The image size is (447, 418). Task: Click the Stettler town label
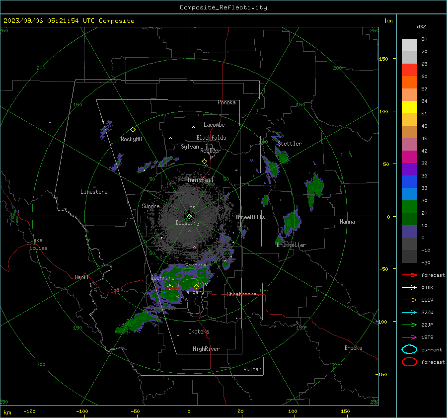point(290,144)
